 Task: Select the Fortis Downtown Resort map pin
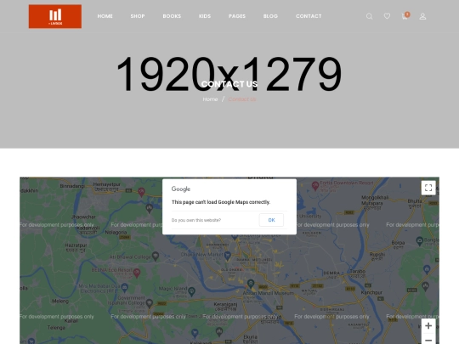coord(315,186)
